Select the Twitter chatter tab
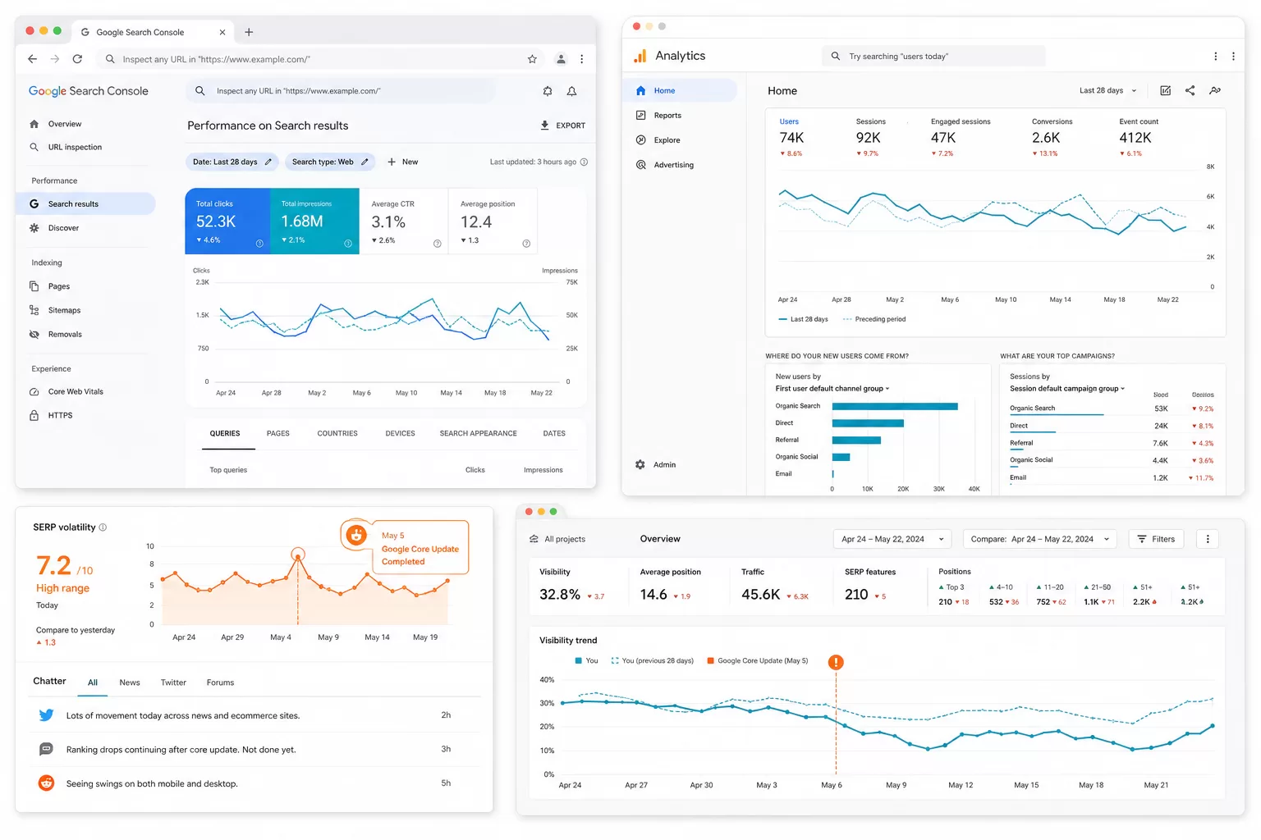Screen dimensions: 1261x840 coord(173,682)
